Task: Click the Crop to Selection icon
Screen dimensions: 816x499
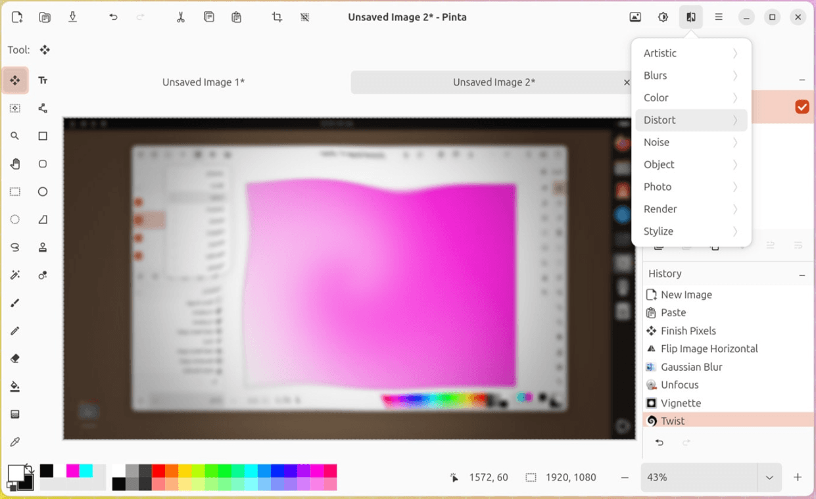Action: pyautogui.click(x=277, y=17)
